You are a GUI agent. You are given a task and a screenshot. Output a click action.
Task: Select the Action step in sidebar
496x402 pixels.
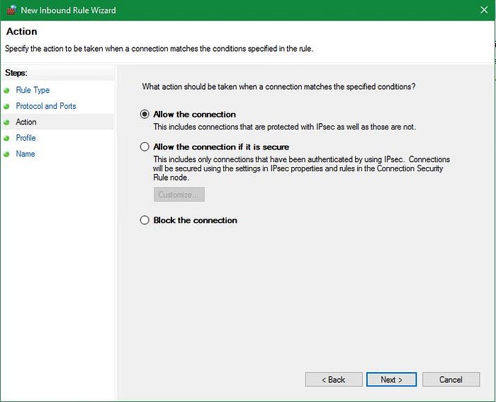(x=26, y=122)
